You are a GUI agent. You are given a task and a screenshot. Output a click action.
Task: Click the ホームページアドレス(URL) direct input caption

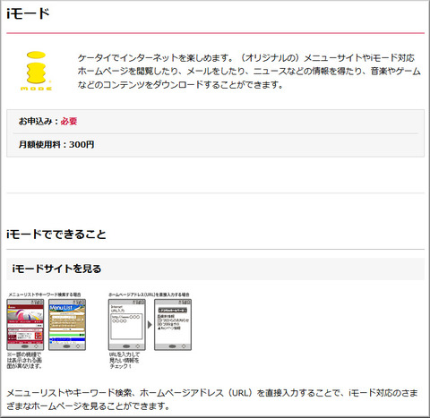point(149,294)
